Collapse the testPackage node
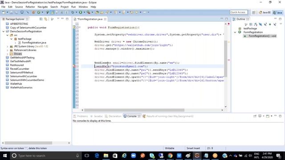 click(12, 39)
